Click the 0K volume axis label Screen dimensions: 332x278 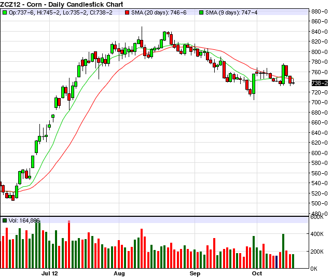[314, 269]
